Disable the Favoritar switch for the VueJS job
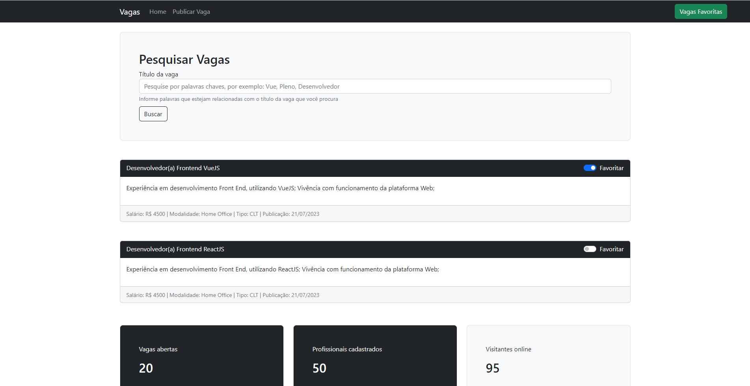 590,168
